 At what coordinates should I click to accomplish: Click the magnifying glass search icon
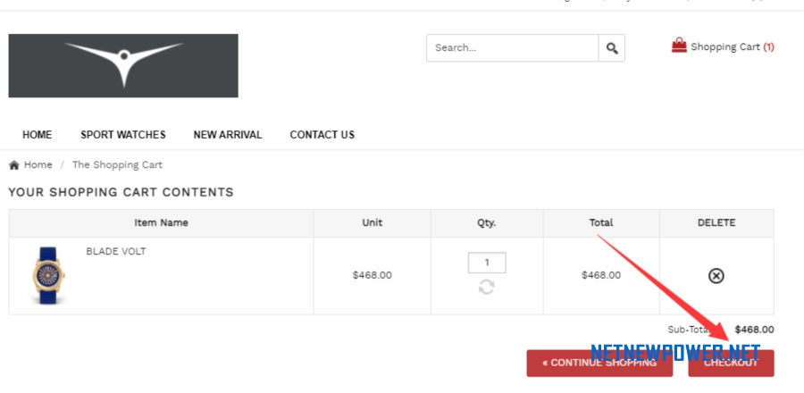(612, 48)
